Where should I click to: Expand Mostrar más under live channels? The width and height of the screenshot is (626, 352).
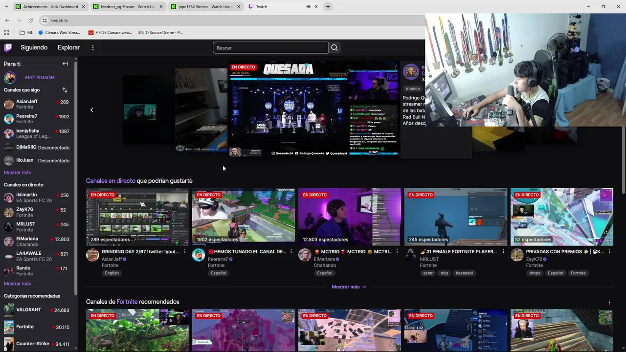(17, 284)
